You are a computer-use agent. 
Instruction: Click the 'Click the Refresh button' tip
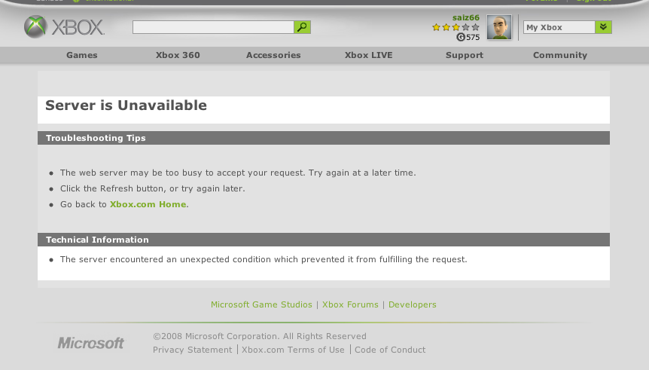[x=152, y=188]
